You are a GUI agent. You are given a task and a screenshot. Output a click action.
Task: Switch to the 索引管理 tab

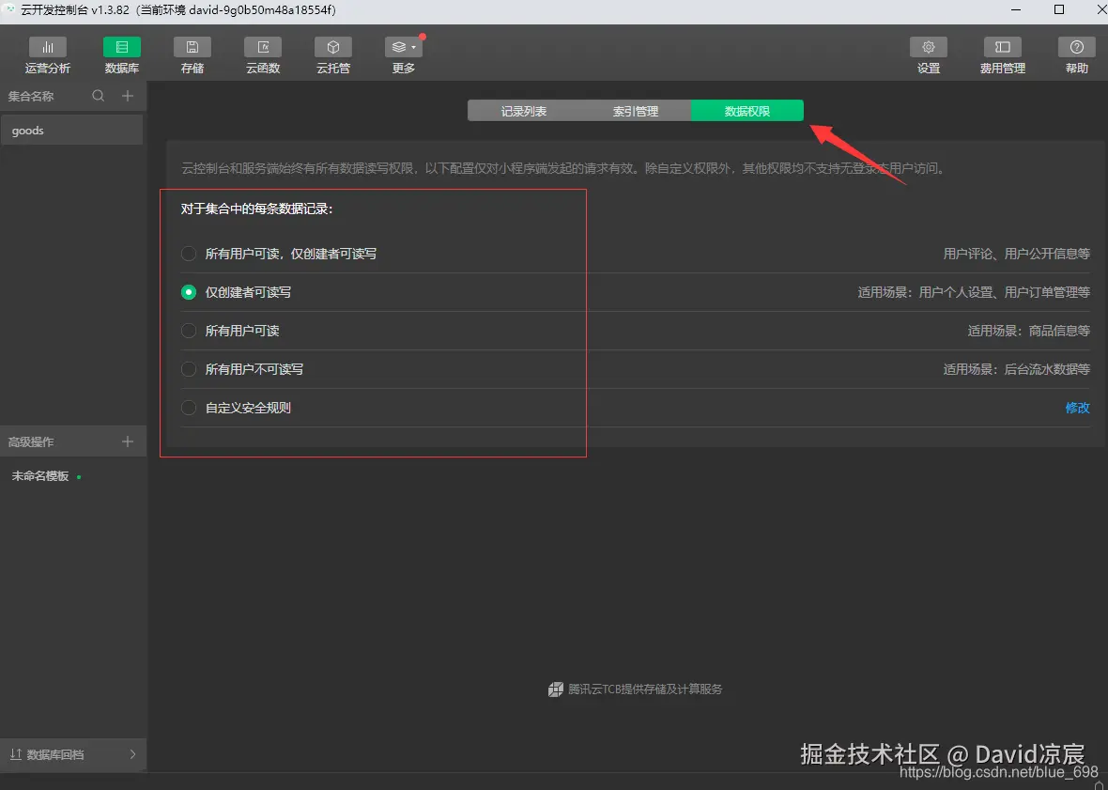pyautogui.click(x=637, y=110)
